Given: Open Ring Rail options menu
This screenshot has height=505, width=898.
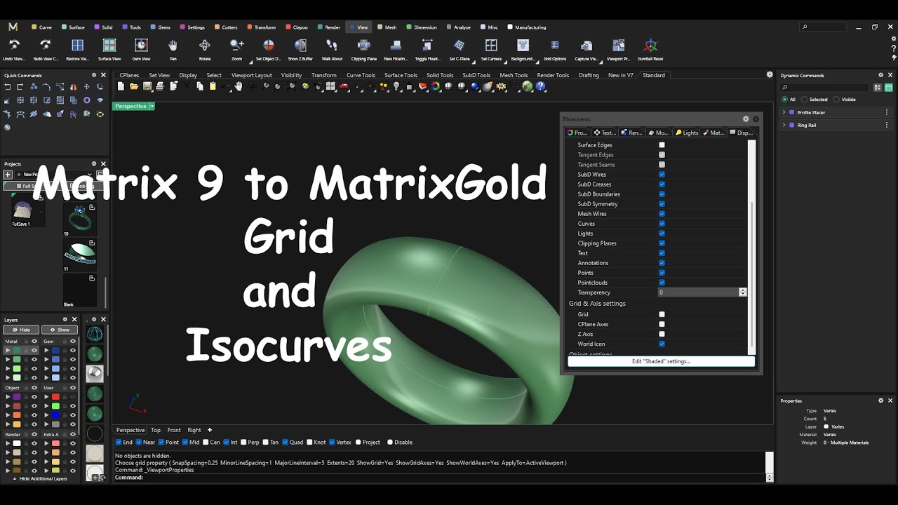Looking at the screenshot, I should click(887, 125).
